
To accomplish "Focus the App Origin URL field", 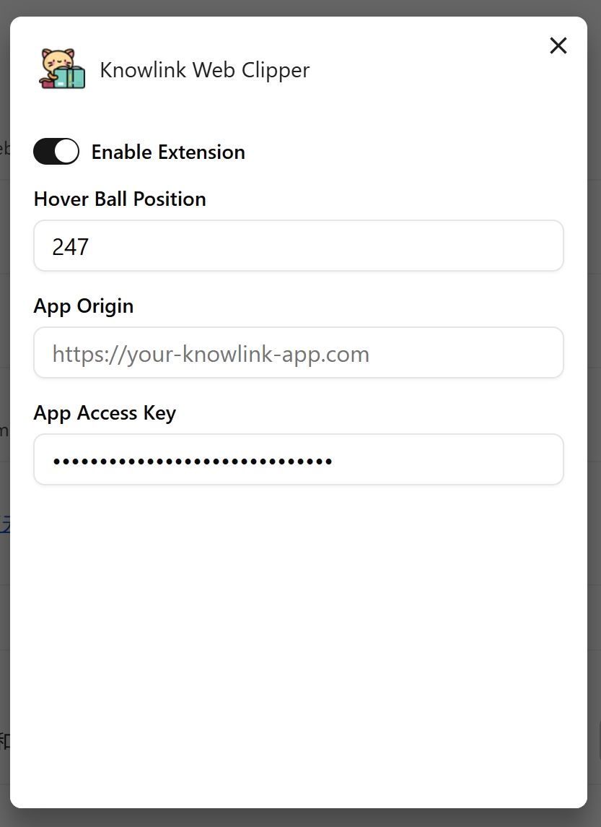I will 299,353.
